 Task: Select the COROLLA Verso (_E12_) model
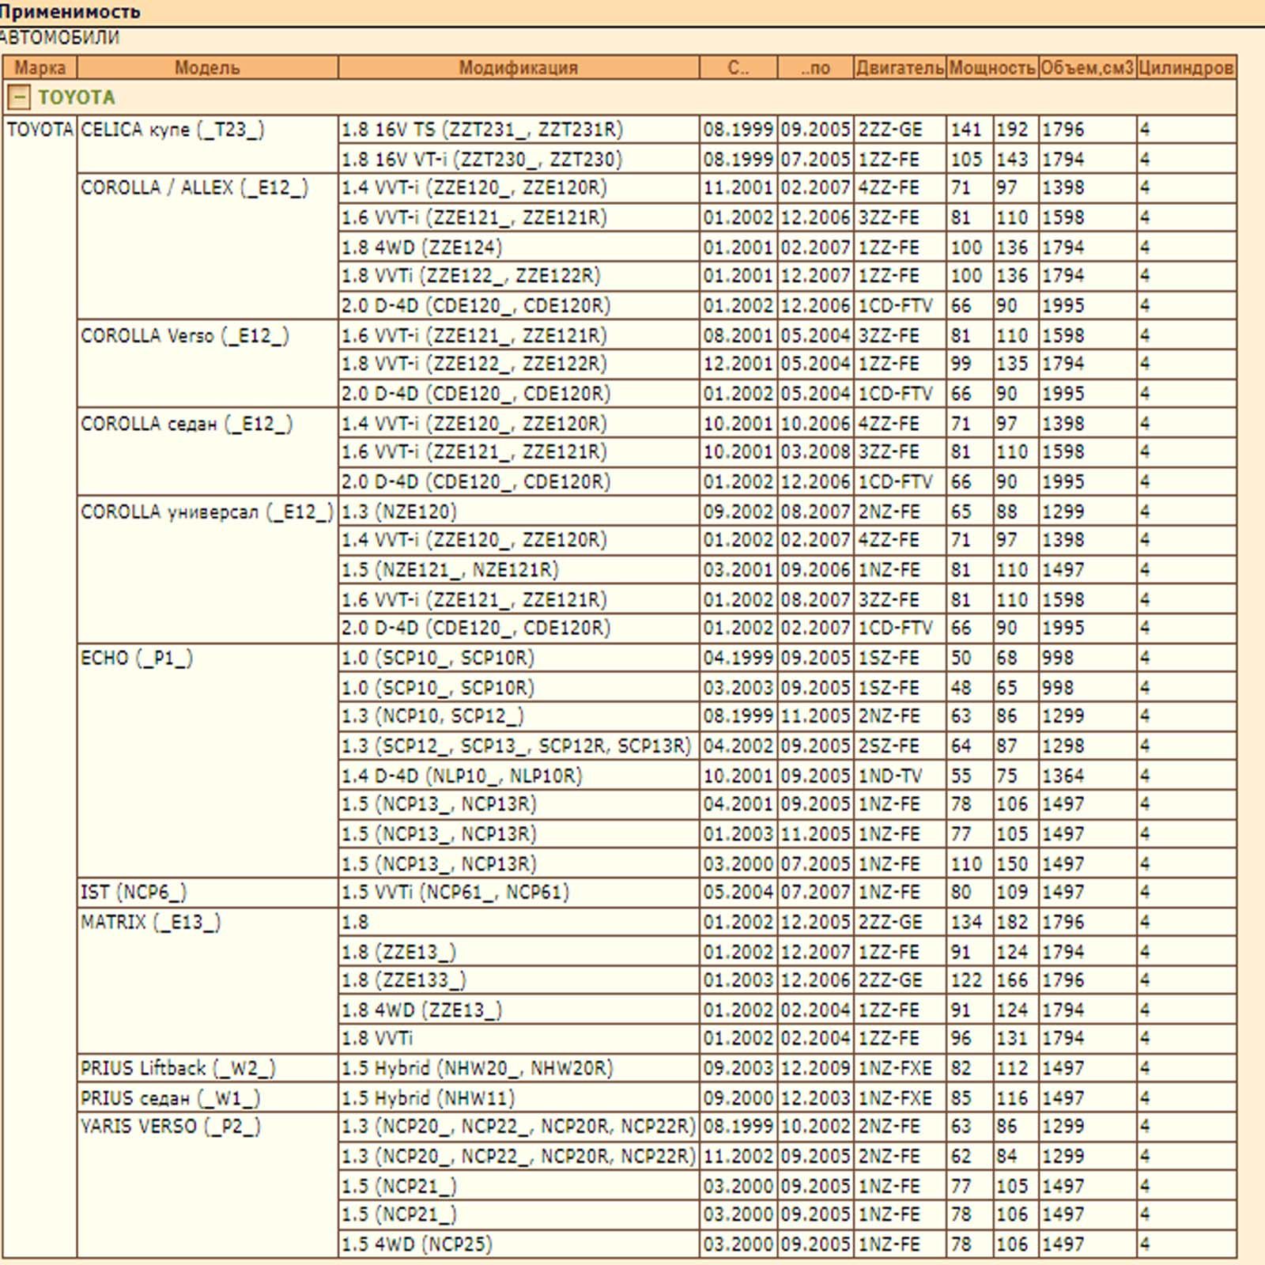(x=185, y=336)
